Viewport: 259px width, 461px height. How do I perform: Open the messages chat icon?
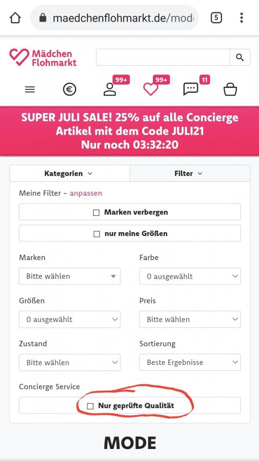coord(191,89)
